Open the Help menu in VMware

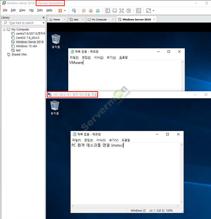[x=49, y=10]
